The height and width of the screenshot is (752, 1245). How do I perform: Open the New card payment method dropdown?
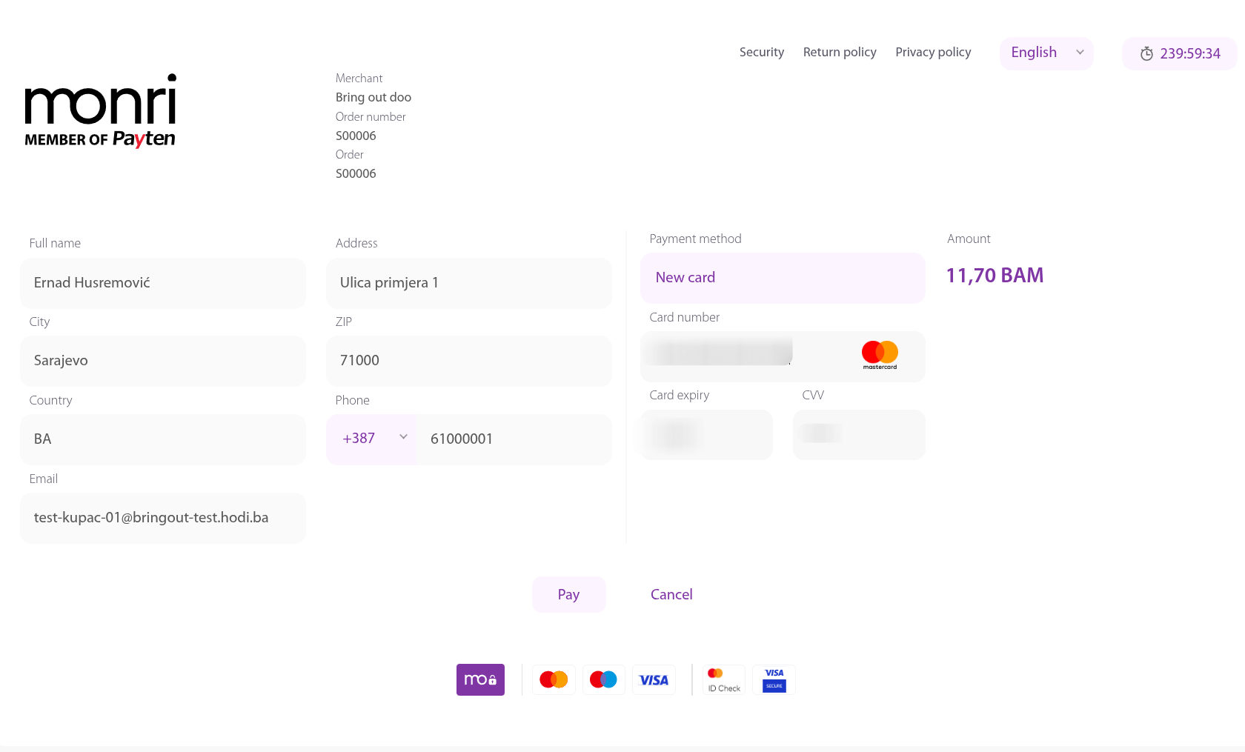(783, 278)
